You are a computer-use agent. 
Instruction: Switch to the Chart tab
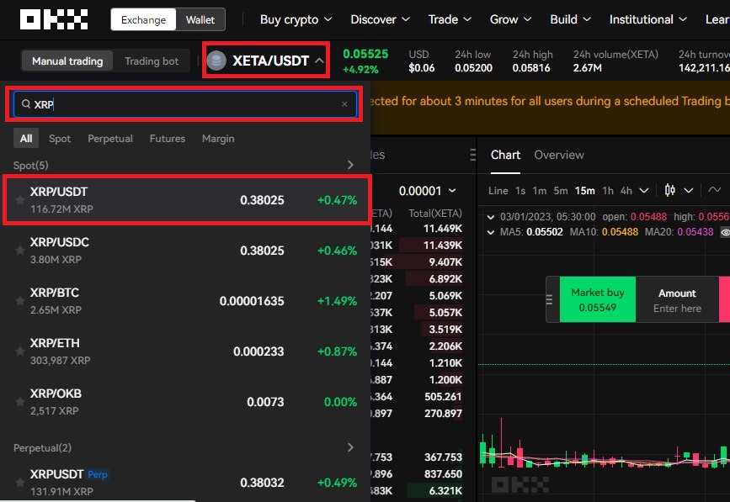coord(505,155)
